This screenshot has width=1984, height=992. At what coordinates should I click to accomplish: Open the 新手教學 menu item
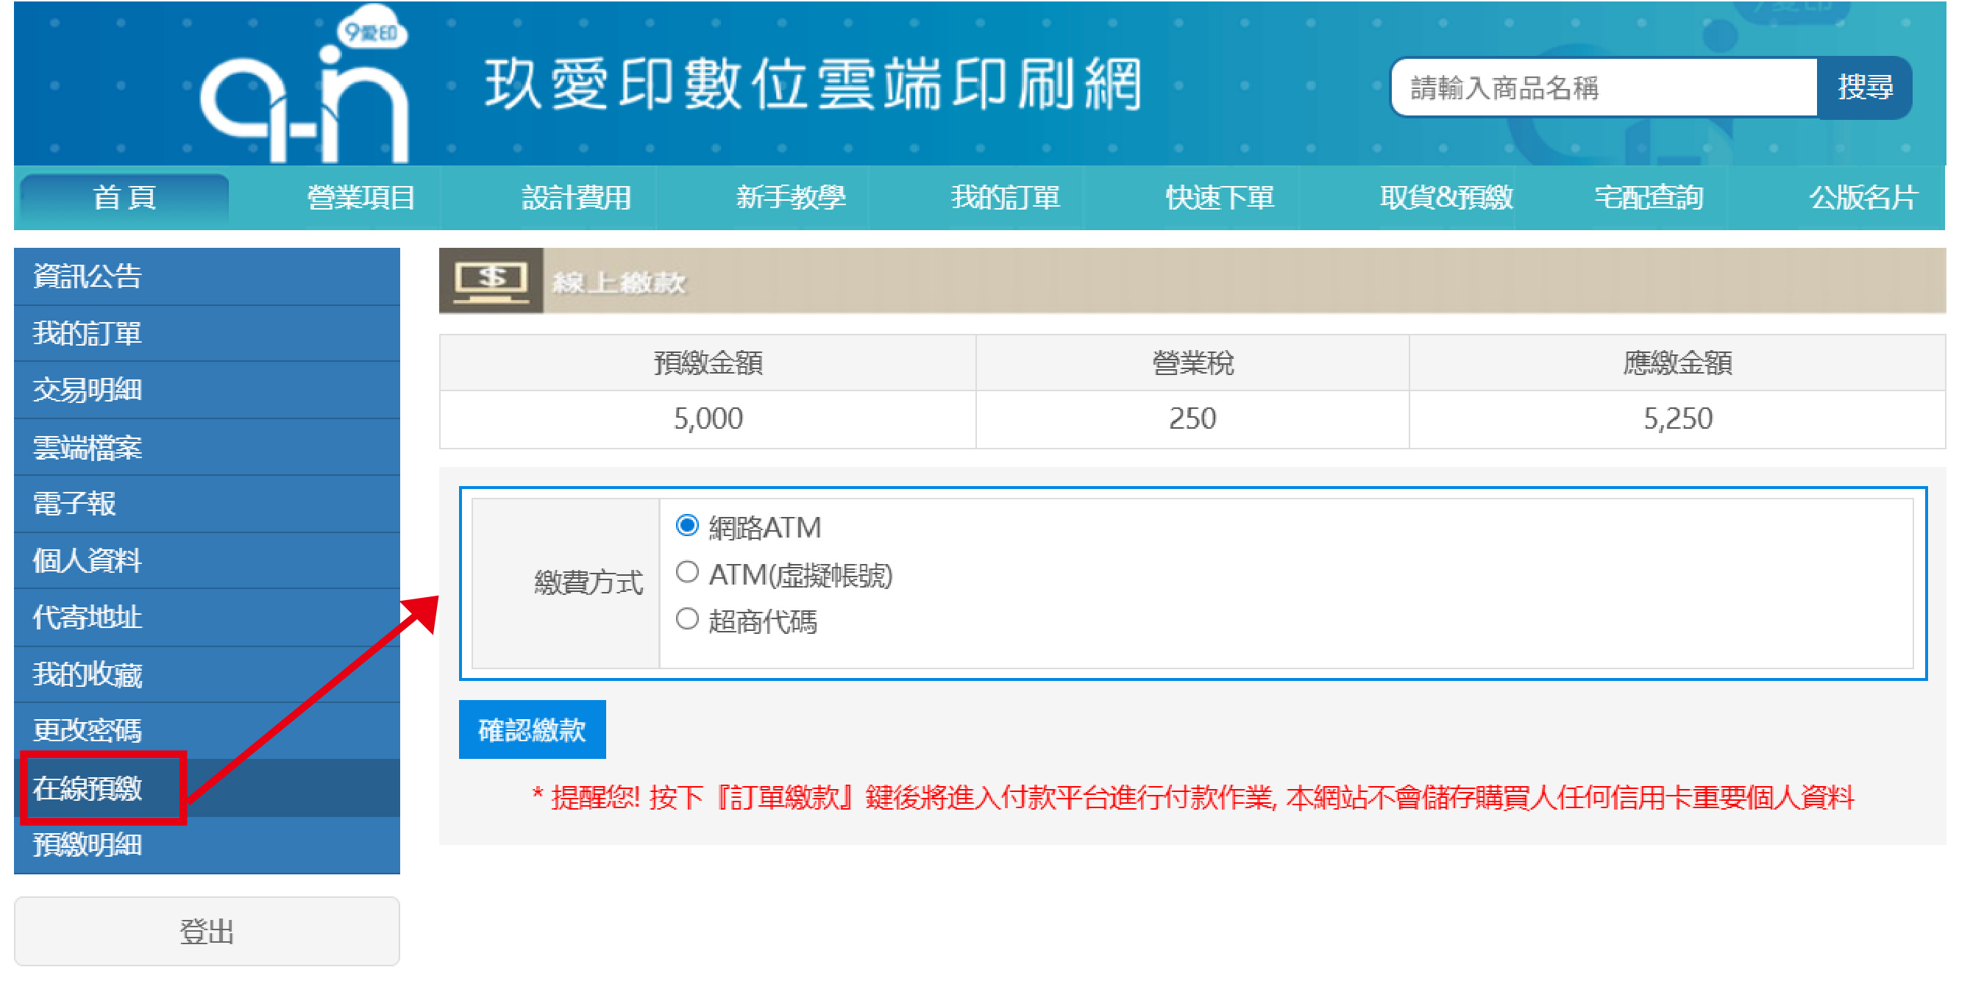[791, 198]
